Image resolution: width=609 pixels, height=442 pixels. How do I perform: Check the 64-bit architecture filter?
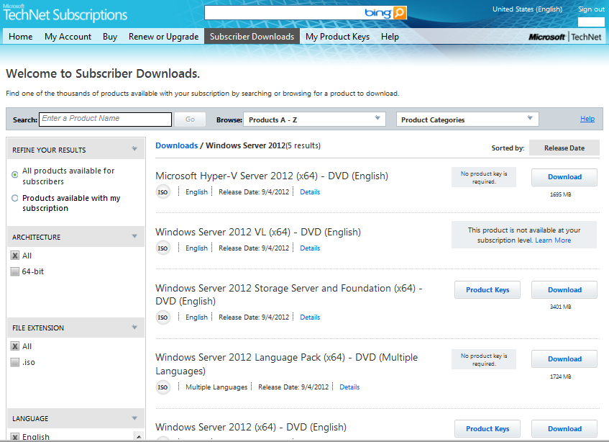[x=16, y=271]
